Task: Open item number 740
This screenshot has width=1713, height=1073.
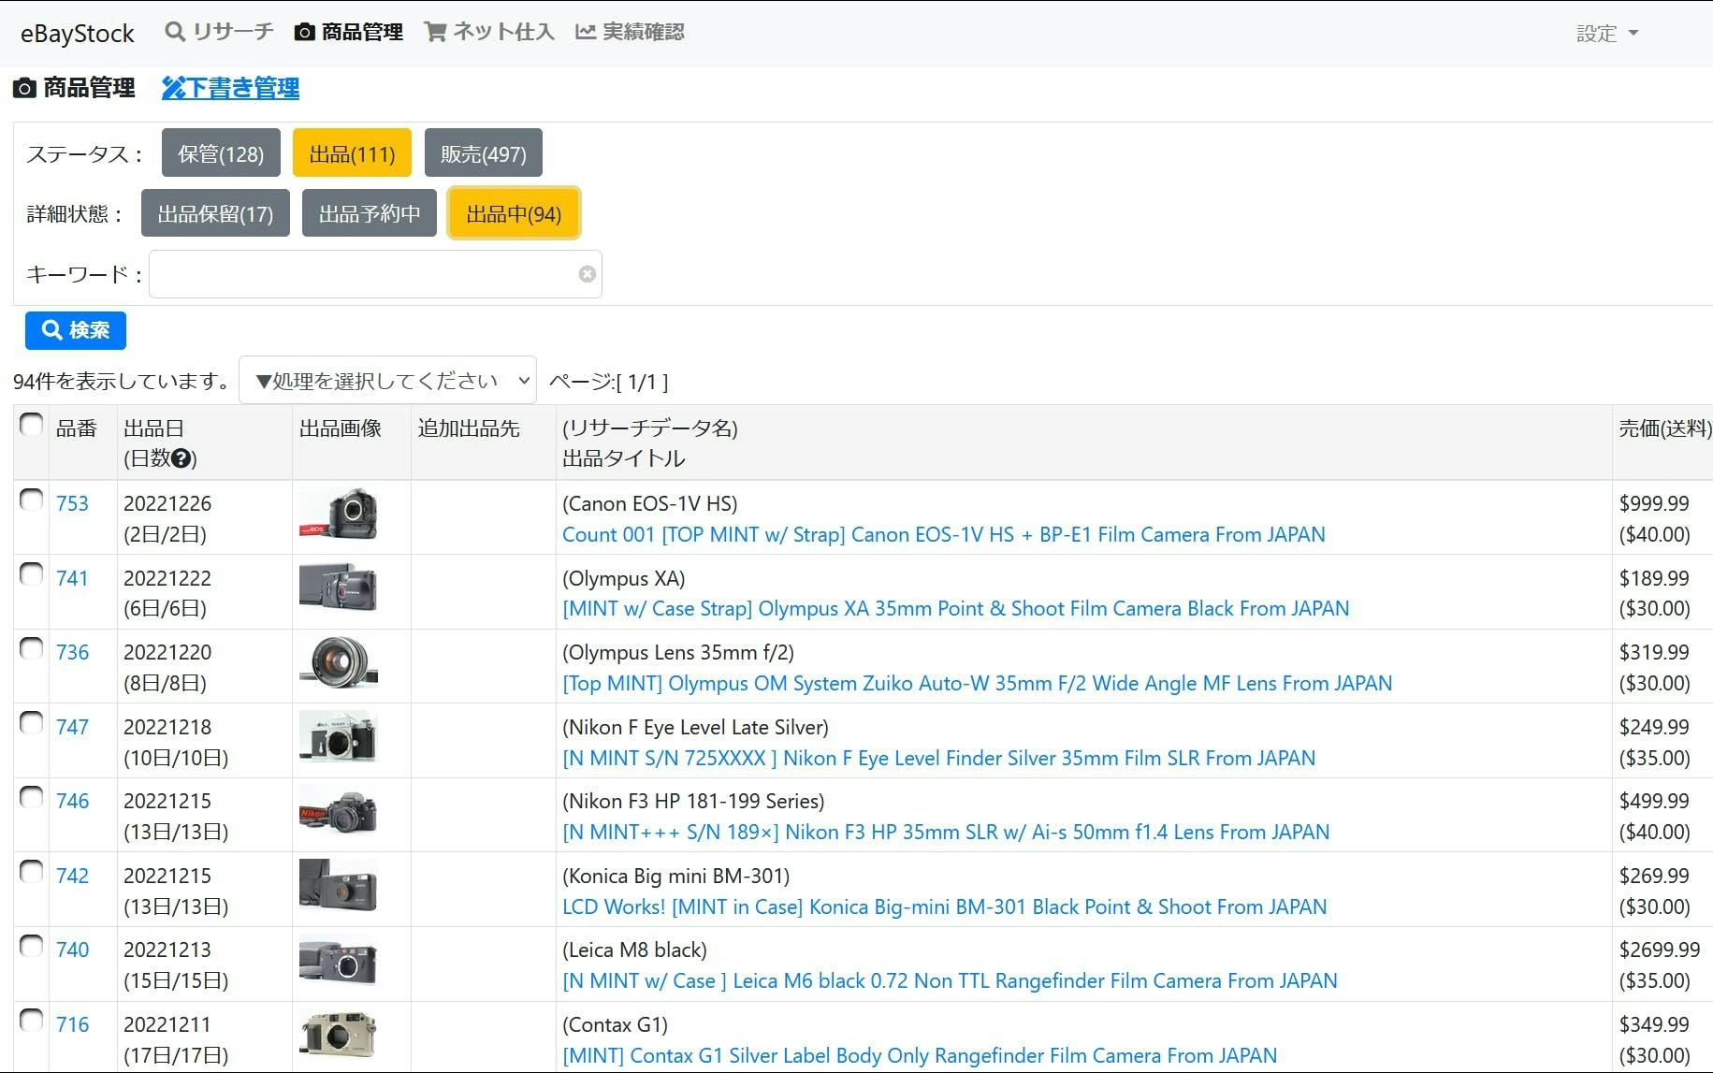Action: point(72,950)
